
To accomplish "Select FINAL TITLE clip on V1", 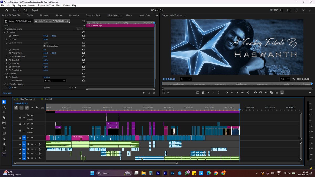I will point(80,138).
